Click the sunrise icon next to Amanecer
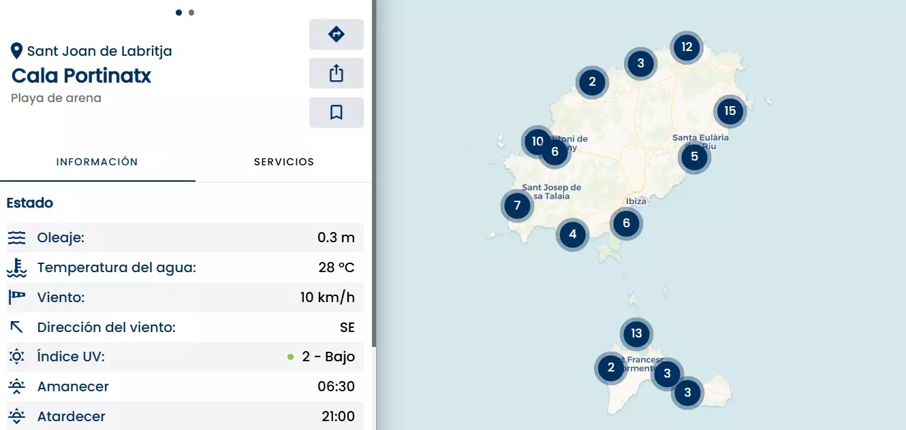 pyautogui.click(x=17, y=386)
